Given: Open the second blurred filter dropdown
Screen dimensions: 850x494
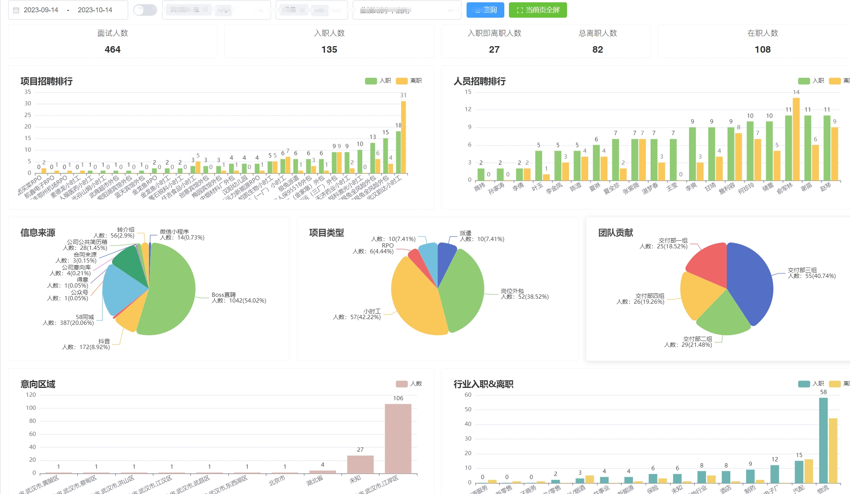Looking at the screenshot, I should click(311, 10).
